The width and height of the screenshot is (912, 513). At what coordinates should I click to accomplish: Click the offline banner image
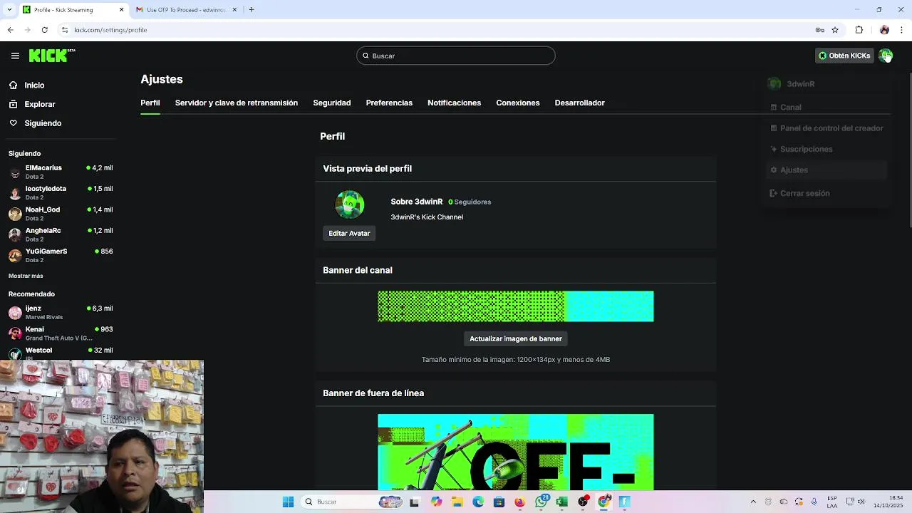[516, 452]
